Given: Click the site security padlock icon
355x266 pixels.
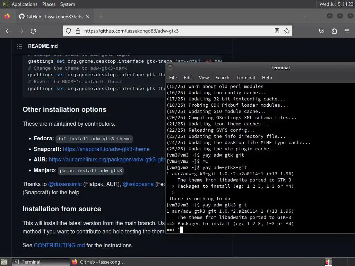Looking at the screenshot, I should click(78, 31).
